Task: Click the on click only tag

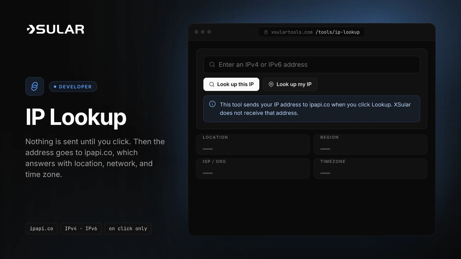Action: coord(128,228)
